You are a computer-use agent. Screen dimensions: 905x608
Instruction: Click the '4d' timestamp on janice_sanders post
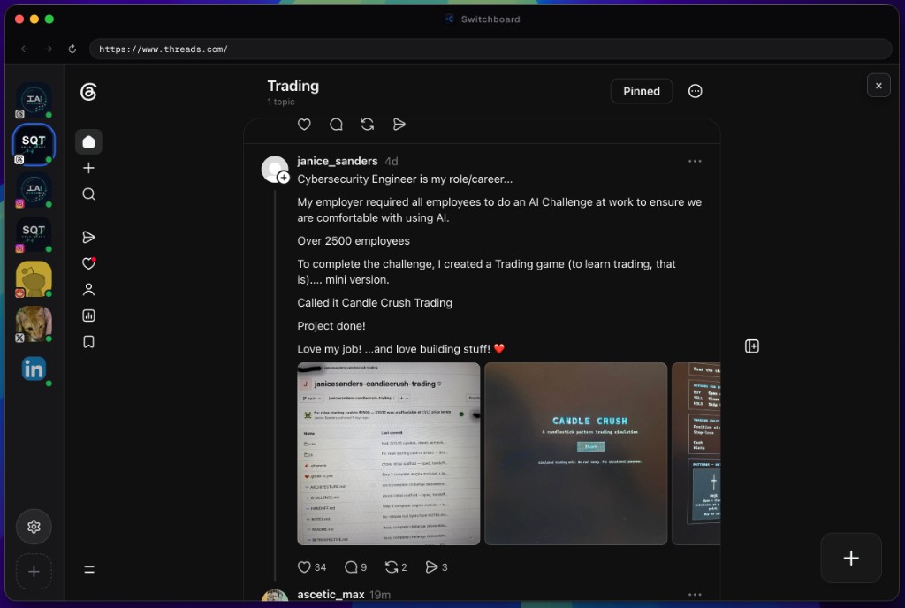[x=392, y=162]
